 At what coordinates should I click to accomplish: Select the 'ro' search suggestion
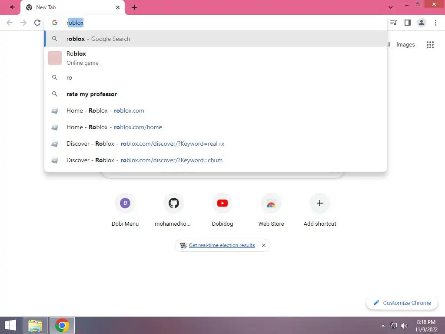(x=216, y=77)
